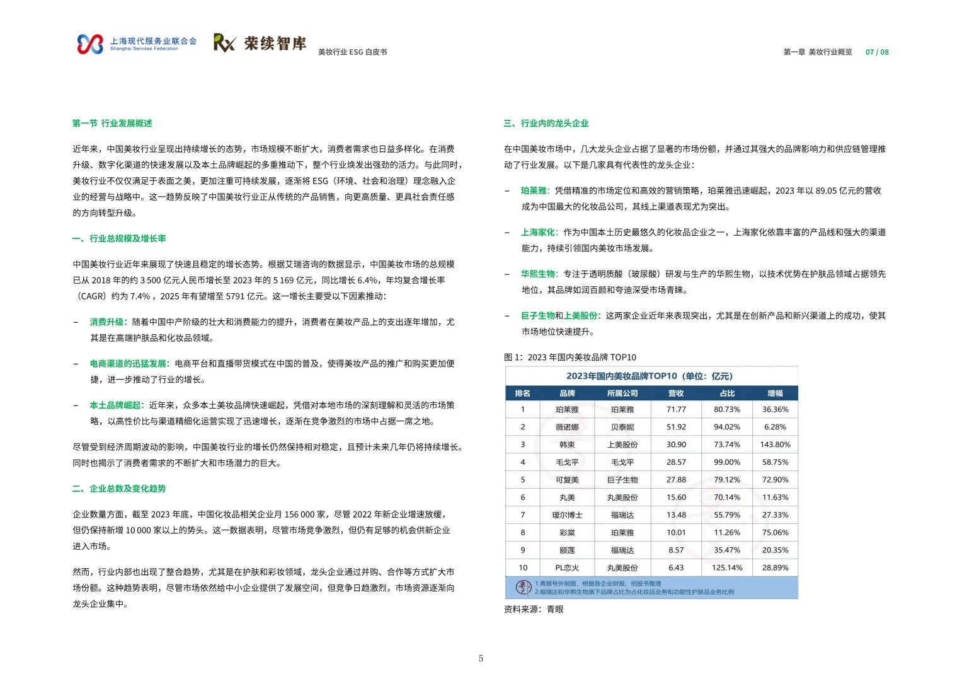Select the header text 美妆行业 ESG 白皮书
The height and width of the screenshot is (681, 962).
[352, 52]
